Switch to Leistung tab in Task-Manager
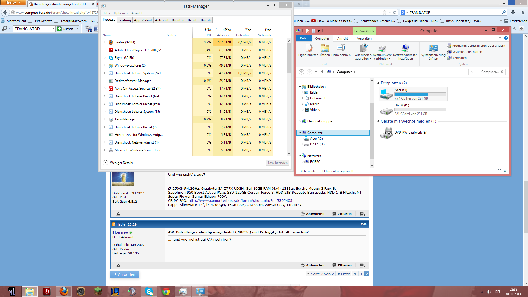 [x=125, y=20]
